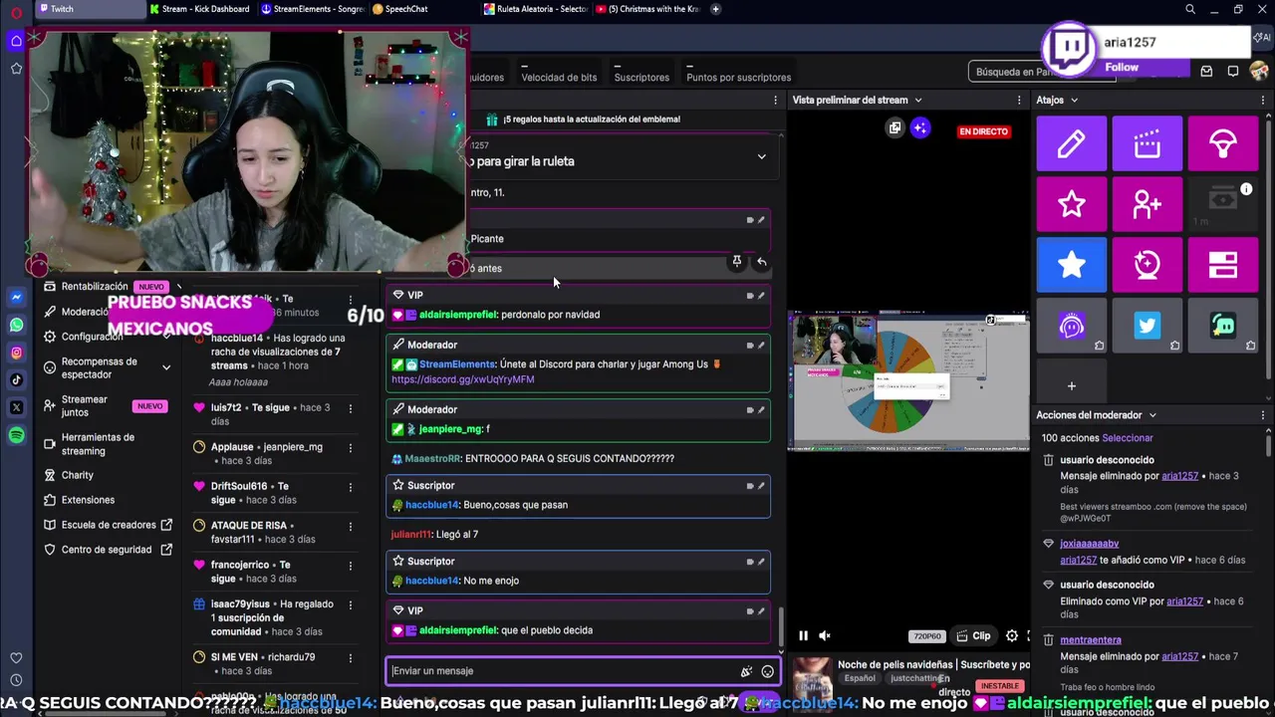This screenshot has height=717, width=1275.
Task: Collapse the roulette prediction chevron
Action: [761, 156]
